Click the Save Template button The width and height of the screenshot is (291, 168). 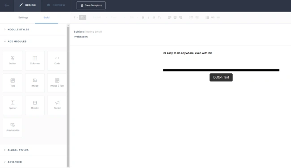tap(91, 5)
